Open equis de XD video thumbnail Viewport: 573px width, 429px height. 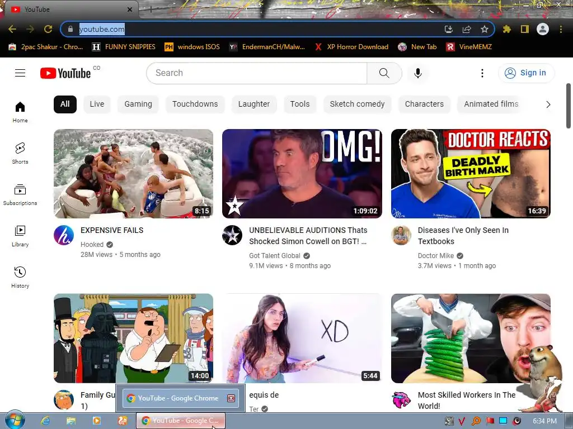pos(302,338)
